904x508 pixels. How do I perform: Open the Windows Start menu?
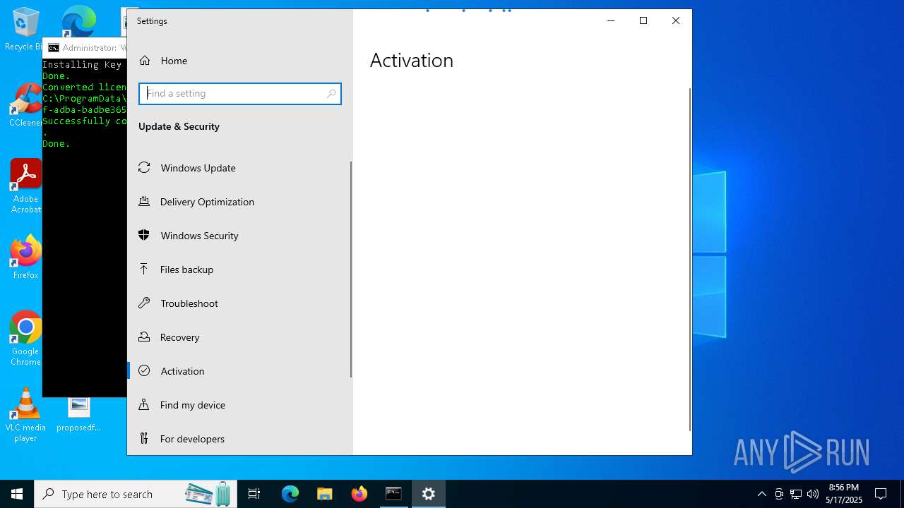click(x=17, y=494)
